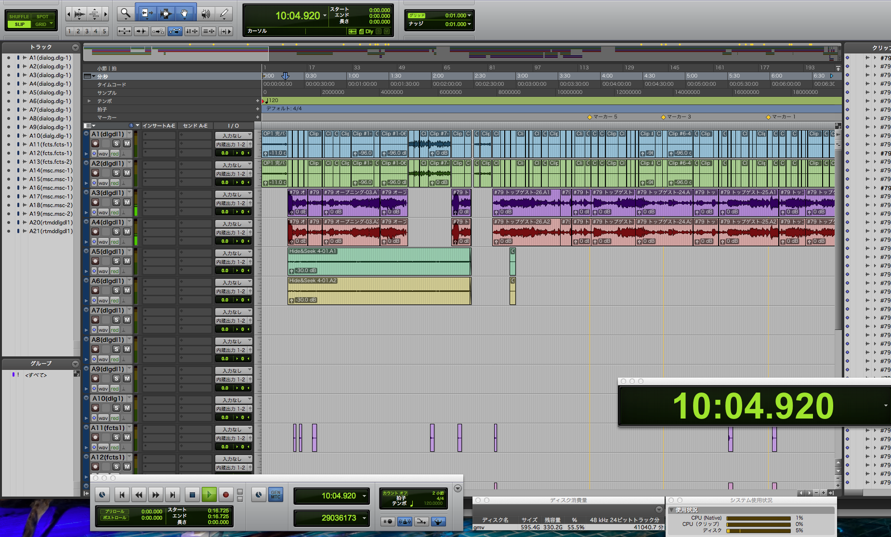891x537 pixels.
Task: Expand the テンポ ruler disclosure triangle
Action: point(89,101)
